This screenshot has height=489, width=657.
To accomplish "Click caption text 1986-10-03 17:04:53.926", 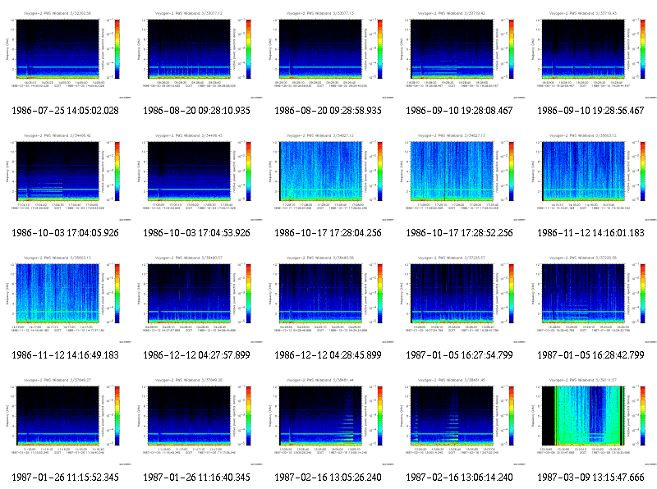I will click(x=196, y=233).
